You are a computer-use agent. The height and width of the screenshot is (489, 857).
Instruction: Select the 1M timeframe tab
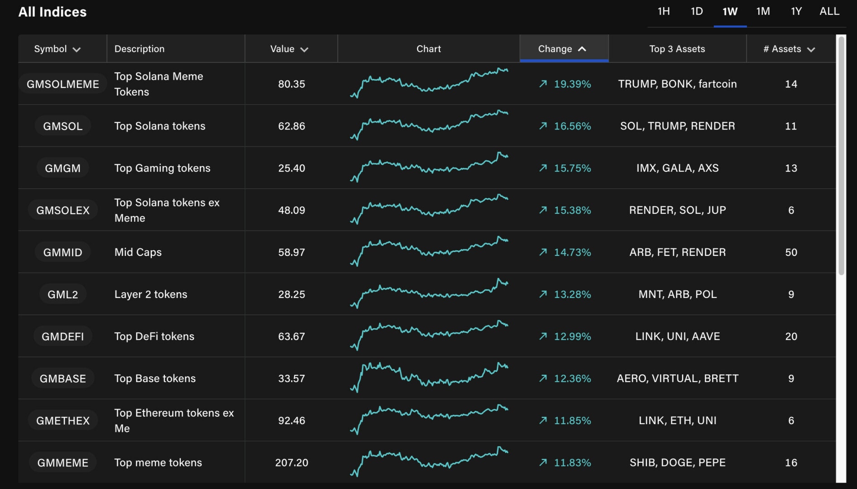coord(763,11)
